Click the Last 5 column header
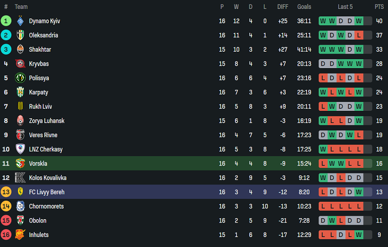The height and width of the screenshot is (247, 388). 345,7
